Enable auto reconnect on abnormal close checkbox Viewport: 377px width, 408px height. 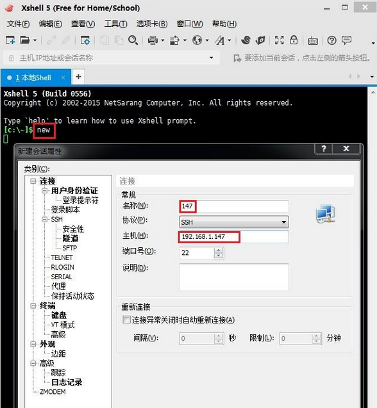click(126, 320)
